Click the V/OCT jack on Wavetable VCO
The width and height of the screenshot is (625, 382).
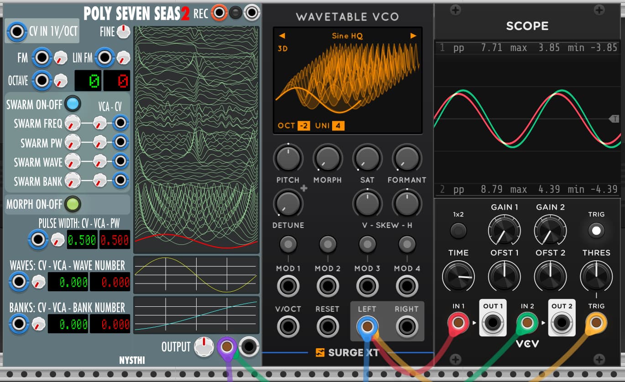[x=288, y=327]
